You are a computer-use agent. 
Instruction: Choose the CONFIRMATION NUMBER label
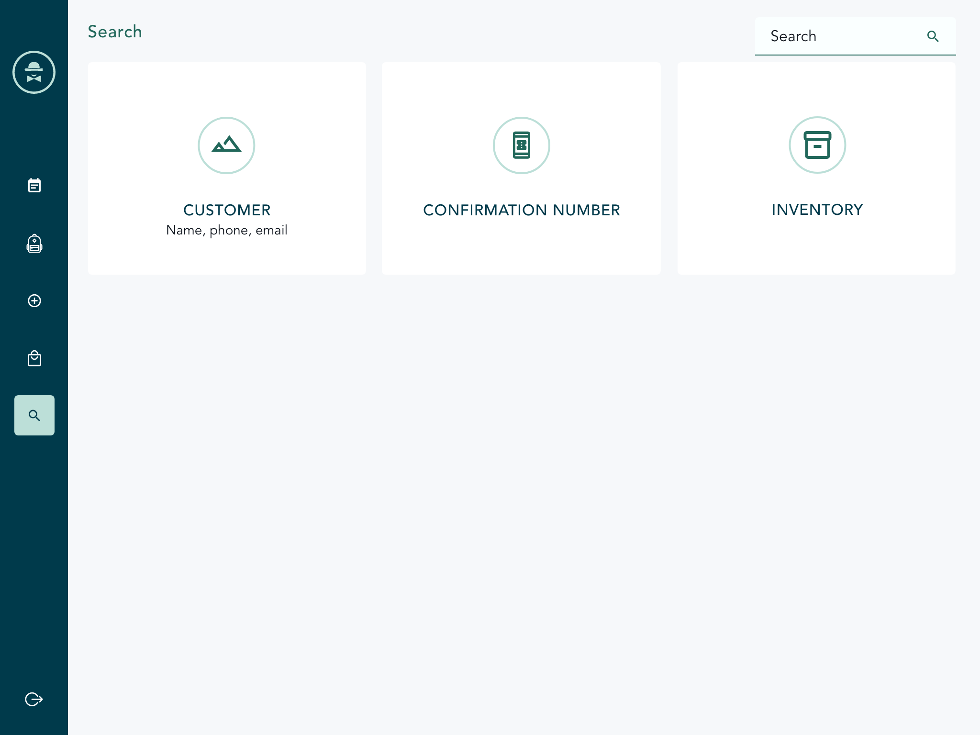[521, 210]
